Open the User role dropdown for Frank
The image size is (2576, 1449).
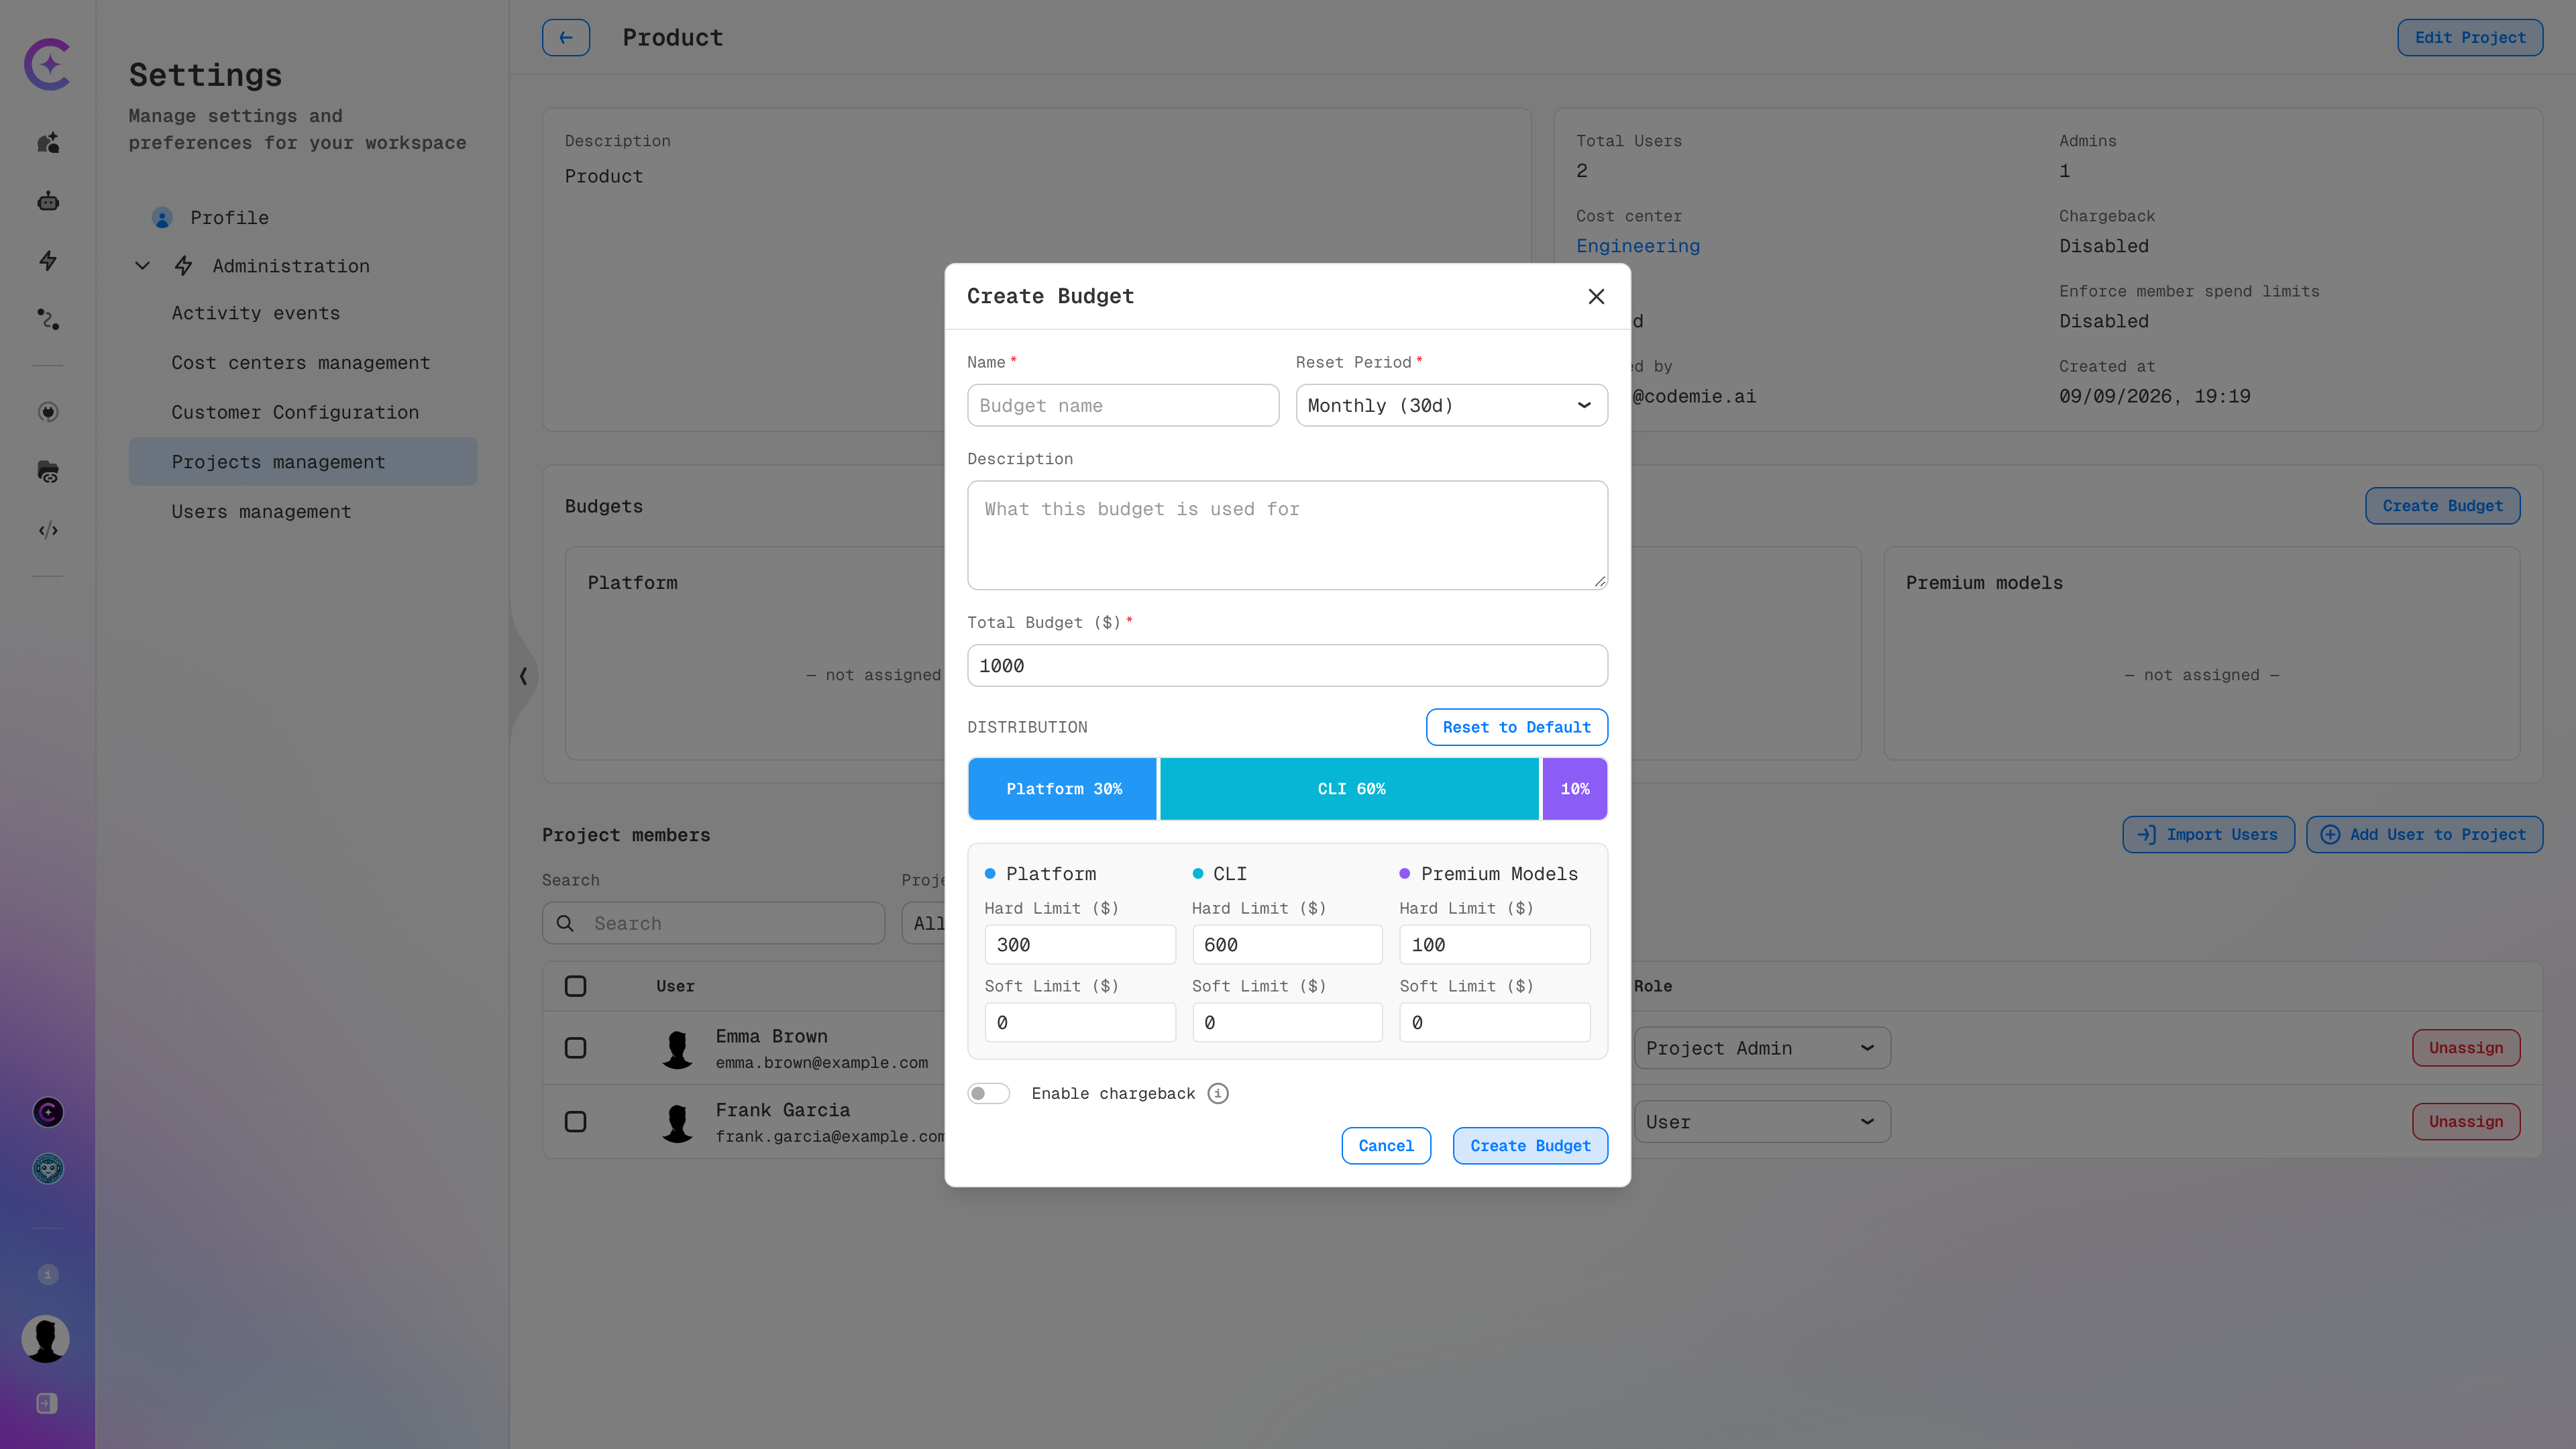[1761, 1122]
